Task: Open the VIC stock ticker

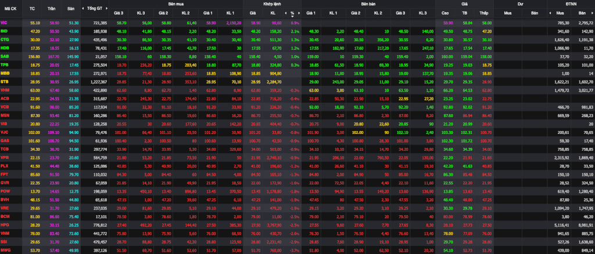Action: [x=4, y=23]
